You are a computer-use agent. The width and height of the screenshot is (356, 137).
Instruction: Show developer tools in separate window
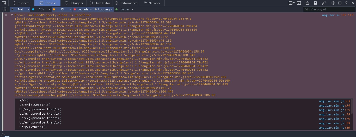point(346,3)
